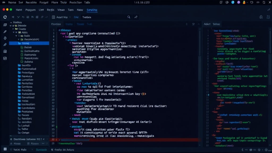The width and height of the screenshot is (272, 153).
Task: Select the 'Paotloe' editor tab
Action: click(56, 24)
